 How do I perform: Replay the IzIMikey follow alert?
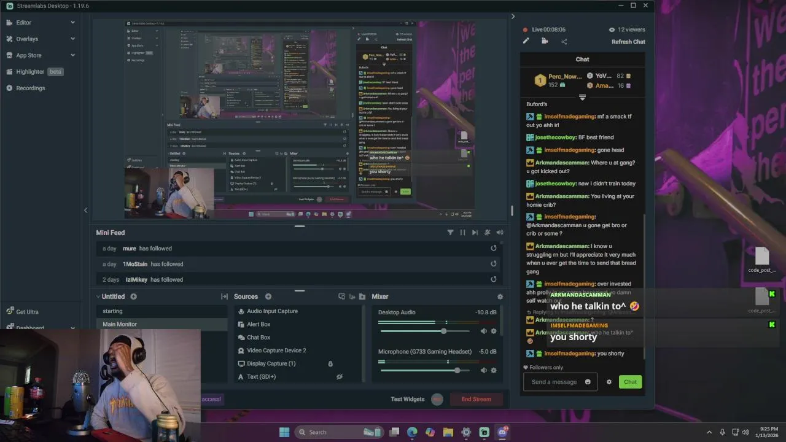(493, 279)
